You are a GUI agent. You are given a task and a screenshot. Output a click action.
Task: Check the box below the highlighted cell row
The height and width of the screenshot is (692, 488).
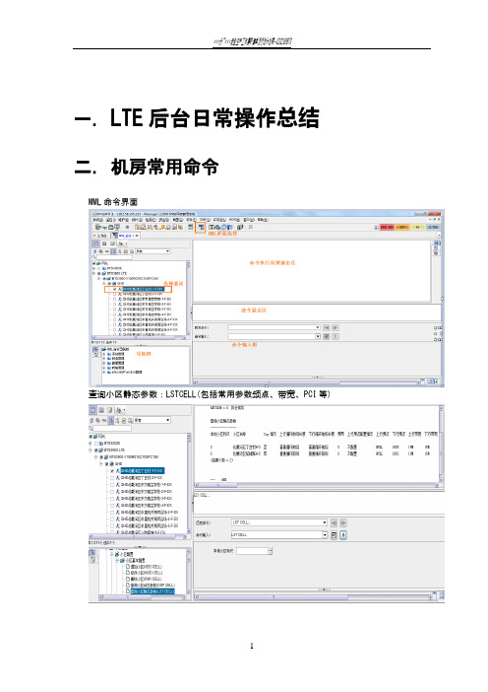tap(112, 478)
